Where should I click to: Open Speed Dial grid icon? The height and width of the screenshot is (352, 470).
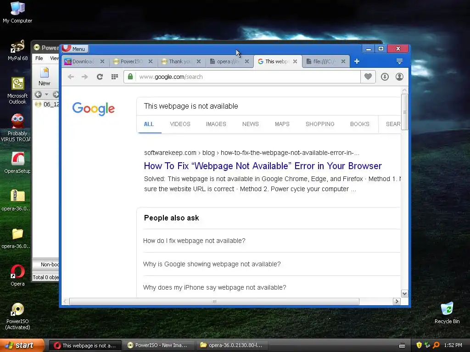114,77
